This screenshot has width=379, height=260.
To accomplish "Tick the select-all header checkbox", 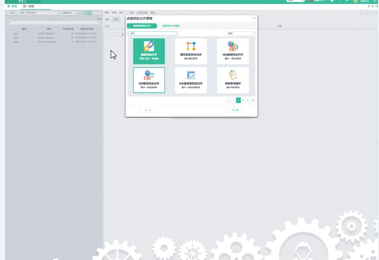I will coord(9,29).
